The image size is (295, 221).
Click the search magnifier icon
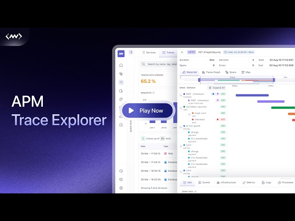pos(143,64)
